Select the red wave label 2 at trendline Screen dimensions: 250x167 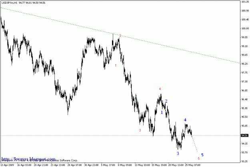[120, 36]
